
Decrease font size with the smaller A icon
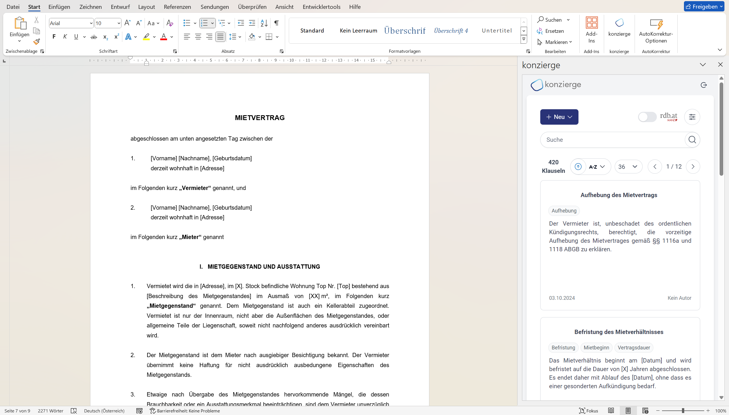[139, 23]
